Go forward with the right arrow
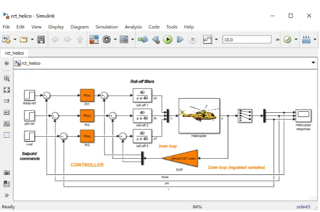Screen dimensions: 320x212 click(x=67, y=39)
